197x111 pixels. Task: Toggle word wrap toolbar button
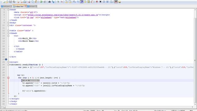(x=74, y=2)
